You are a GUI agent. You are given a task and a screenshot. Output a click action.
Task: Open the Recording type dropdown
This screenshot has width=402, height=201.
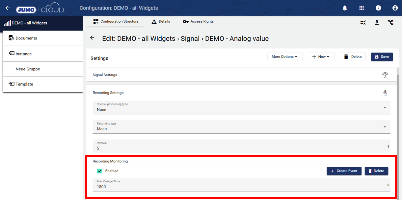[241, 127]
